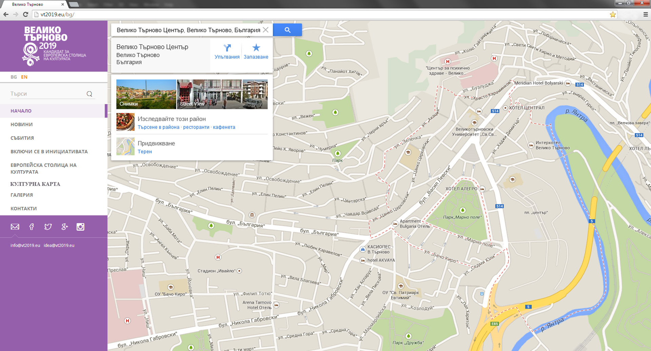651x351 pixels.
Task: Open directions via the Упътвания icon
Action: point(227,51)
